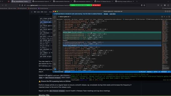Screen dimensions: 171x96
Task: Change indentation via the Spaces status item
Action: point(150,72)
